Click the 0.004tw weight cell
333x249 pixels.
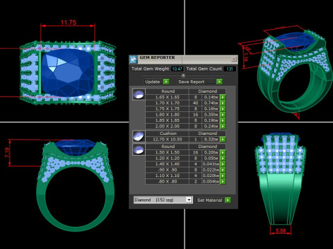click(x=211, y=181)
